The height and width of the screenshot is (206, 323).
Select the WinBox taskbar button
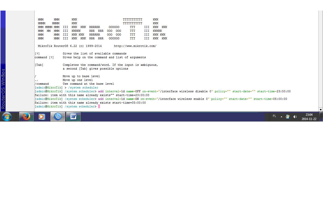point(58,117)
